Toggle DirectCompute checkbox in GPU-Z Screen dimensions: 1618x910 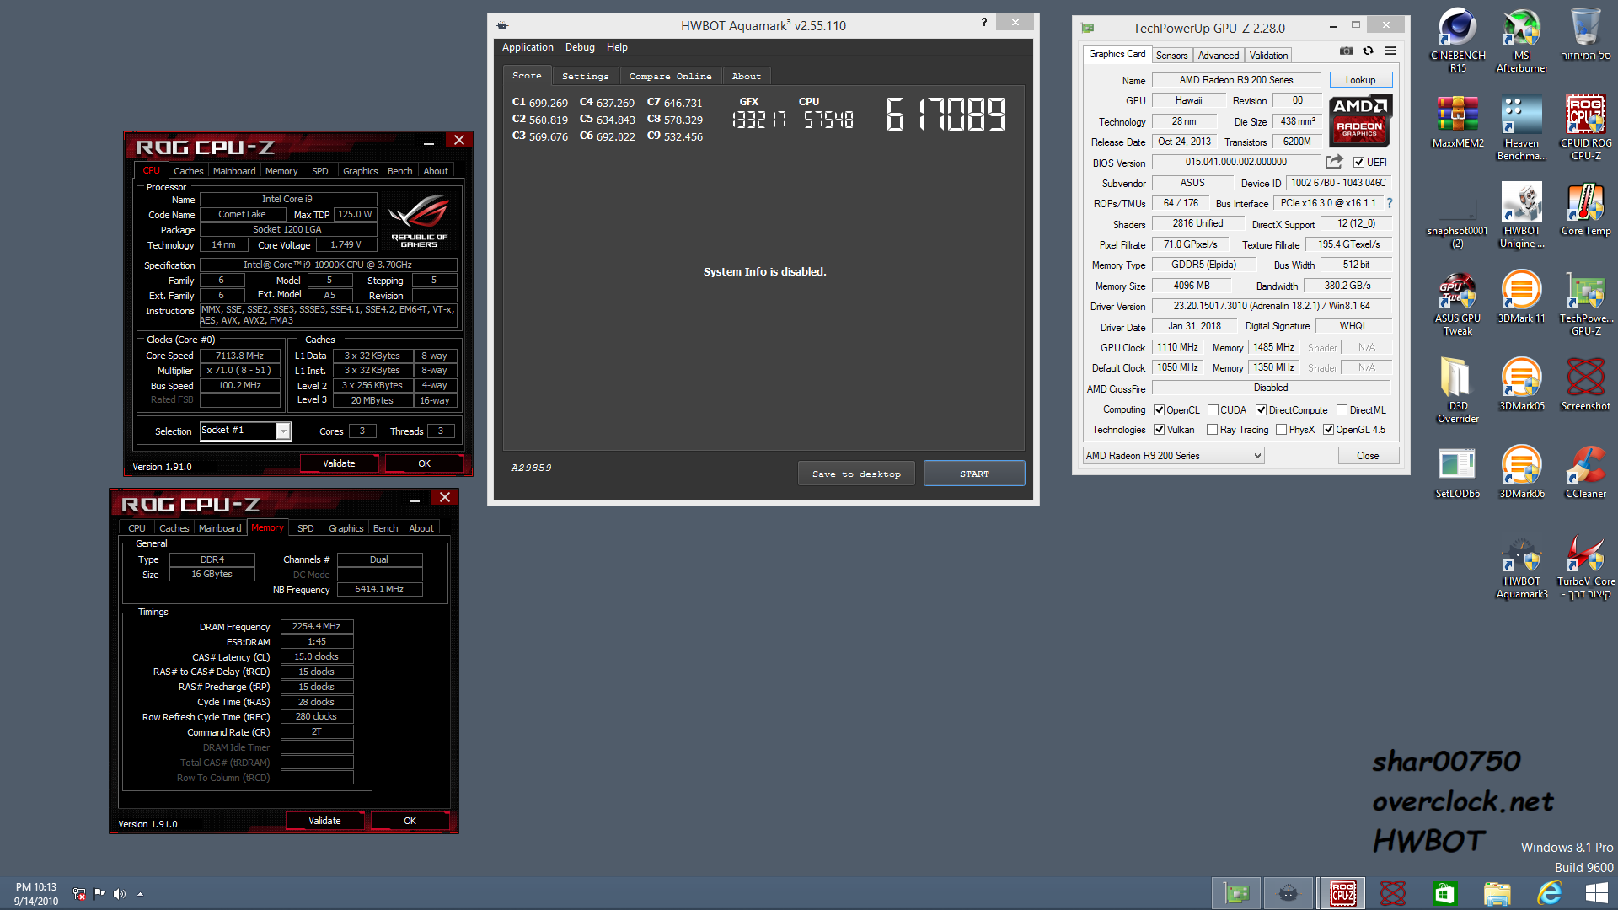tap(1262, 410)
